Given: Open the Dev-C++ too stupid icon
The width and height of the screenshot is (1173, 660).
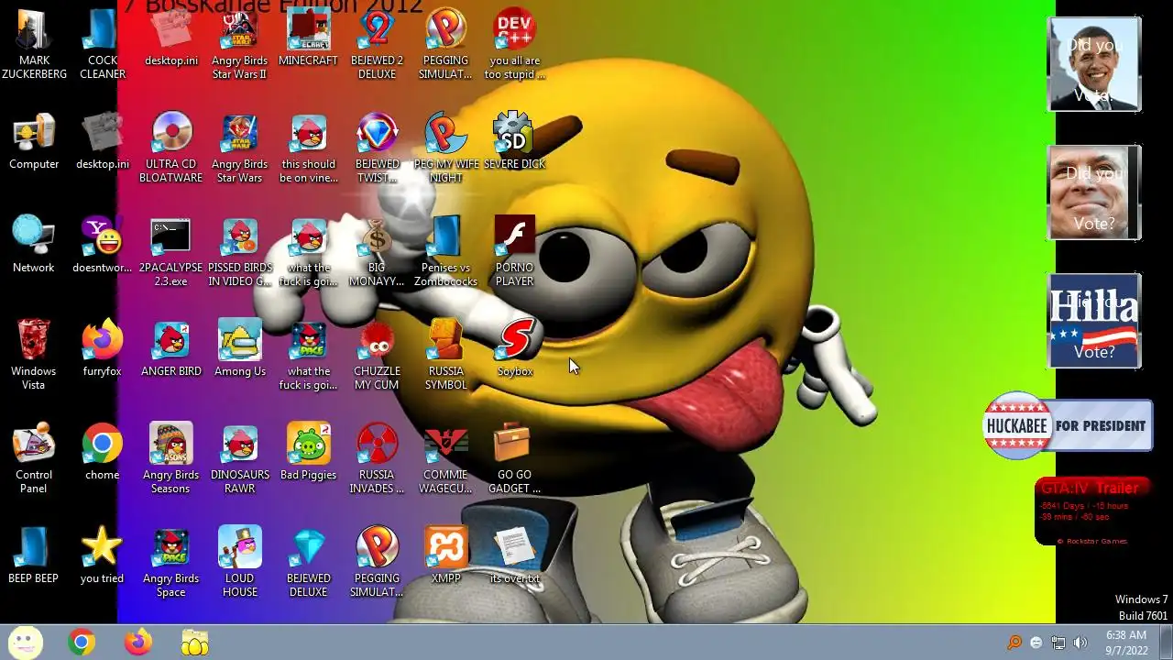Looking at the screenshot, I should coord(515,44).
